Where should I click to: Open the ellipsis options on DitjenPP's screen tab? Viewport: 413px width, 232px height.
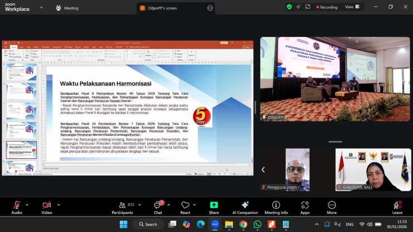210,8
